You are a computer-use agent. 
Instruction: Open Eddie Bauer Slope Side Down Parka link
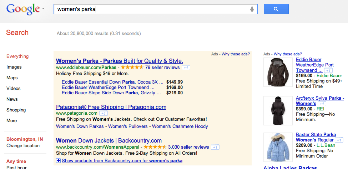(x=111, y=93)
